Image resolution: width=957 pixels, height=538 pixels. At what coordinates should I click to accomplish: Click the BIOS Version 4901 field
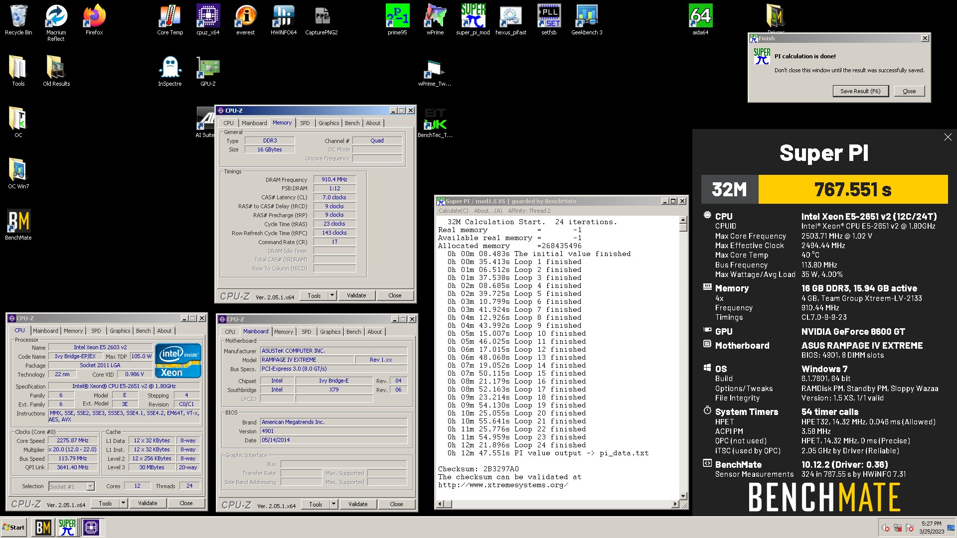[333, 431]
